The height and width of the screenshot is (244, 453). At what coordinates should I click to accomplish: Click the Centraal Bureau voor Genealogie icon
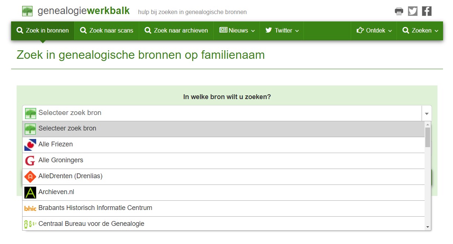tap(30, 224)
